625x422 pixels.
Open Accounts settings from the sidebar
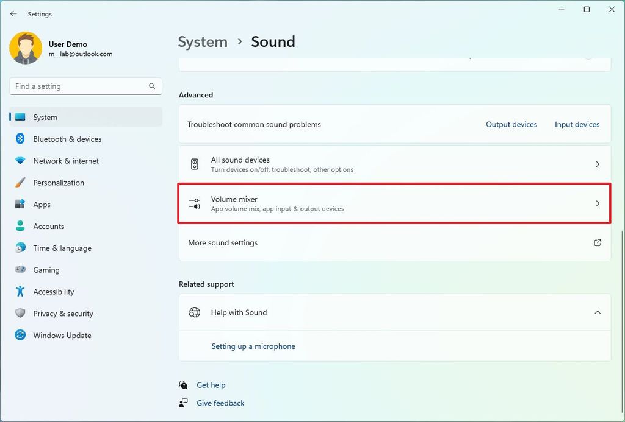coord(20,226)
